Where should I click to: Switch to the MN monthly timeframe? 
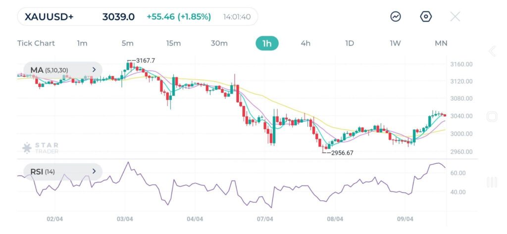(x=441, y=43)
